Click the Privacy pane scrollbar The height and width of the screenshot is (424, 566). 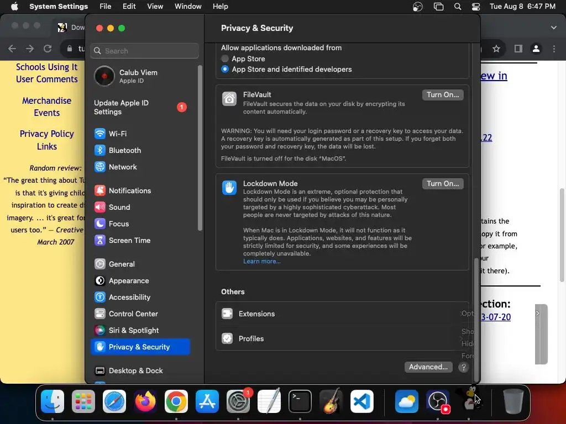476,319
